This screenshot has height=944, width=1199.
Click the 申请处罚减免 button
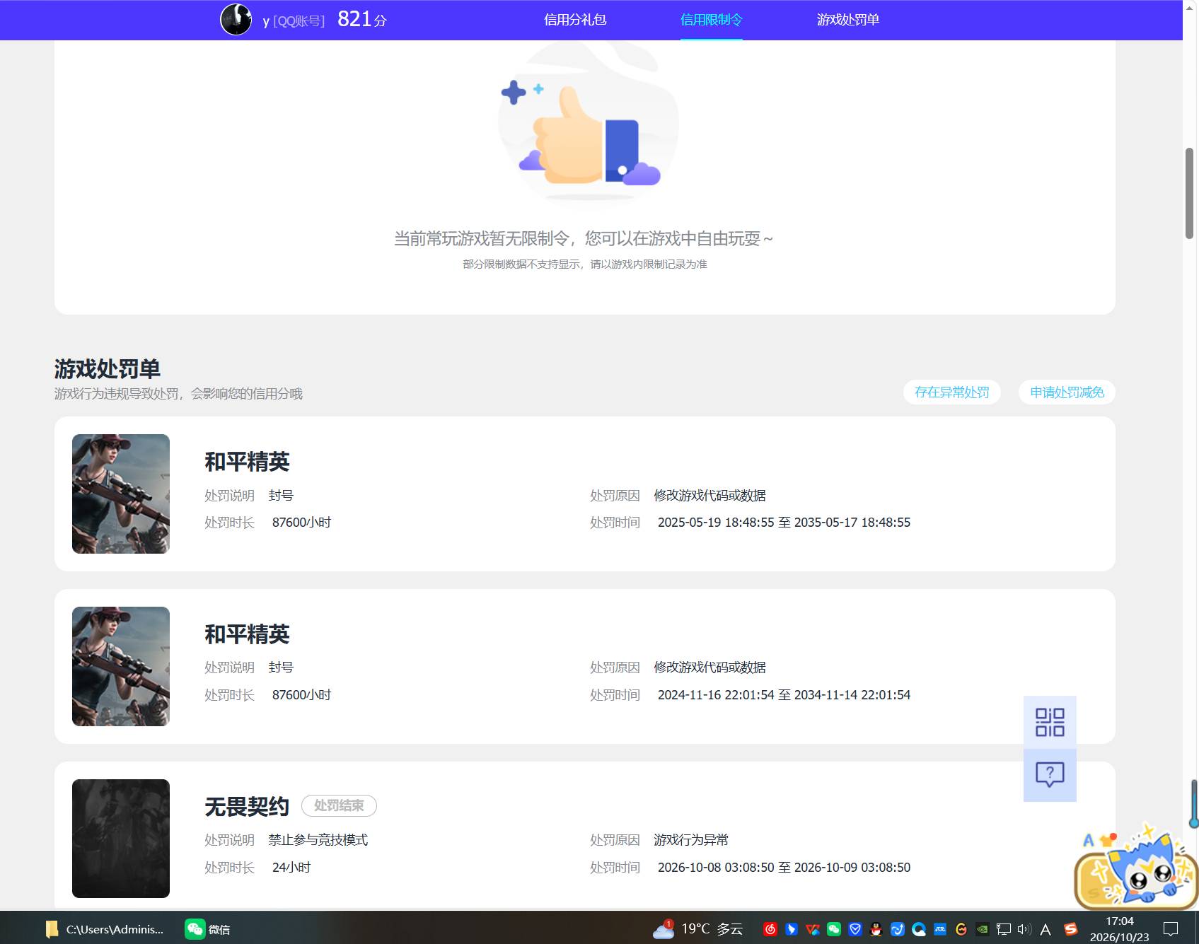1067,392
